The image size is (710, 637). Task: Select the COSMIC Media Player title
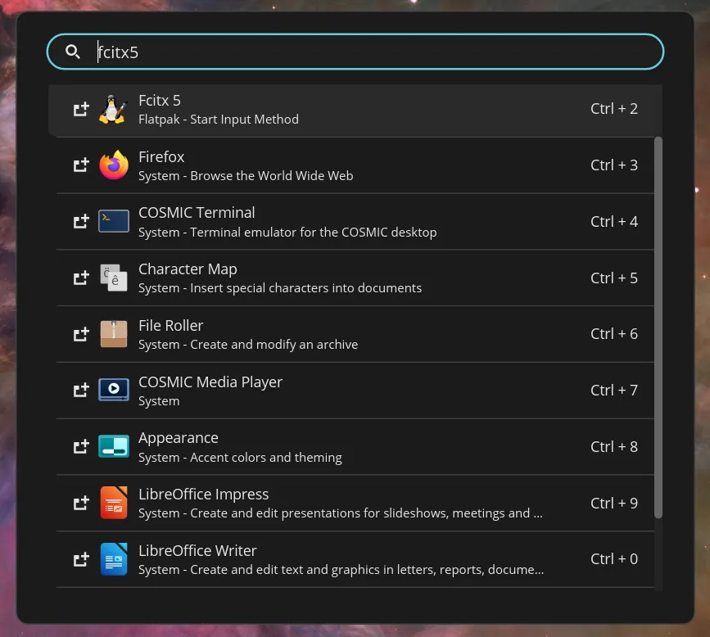click(x=210, y=382)
